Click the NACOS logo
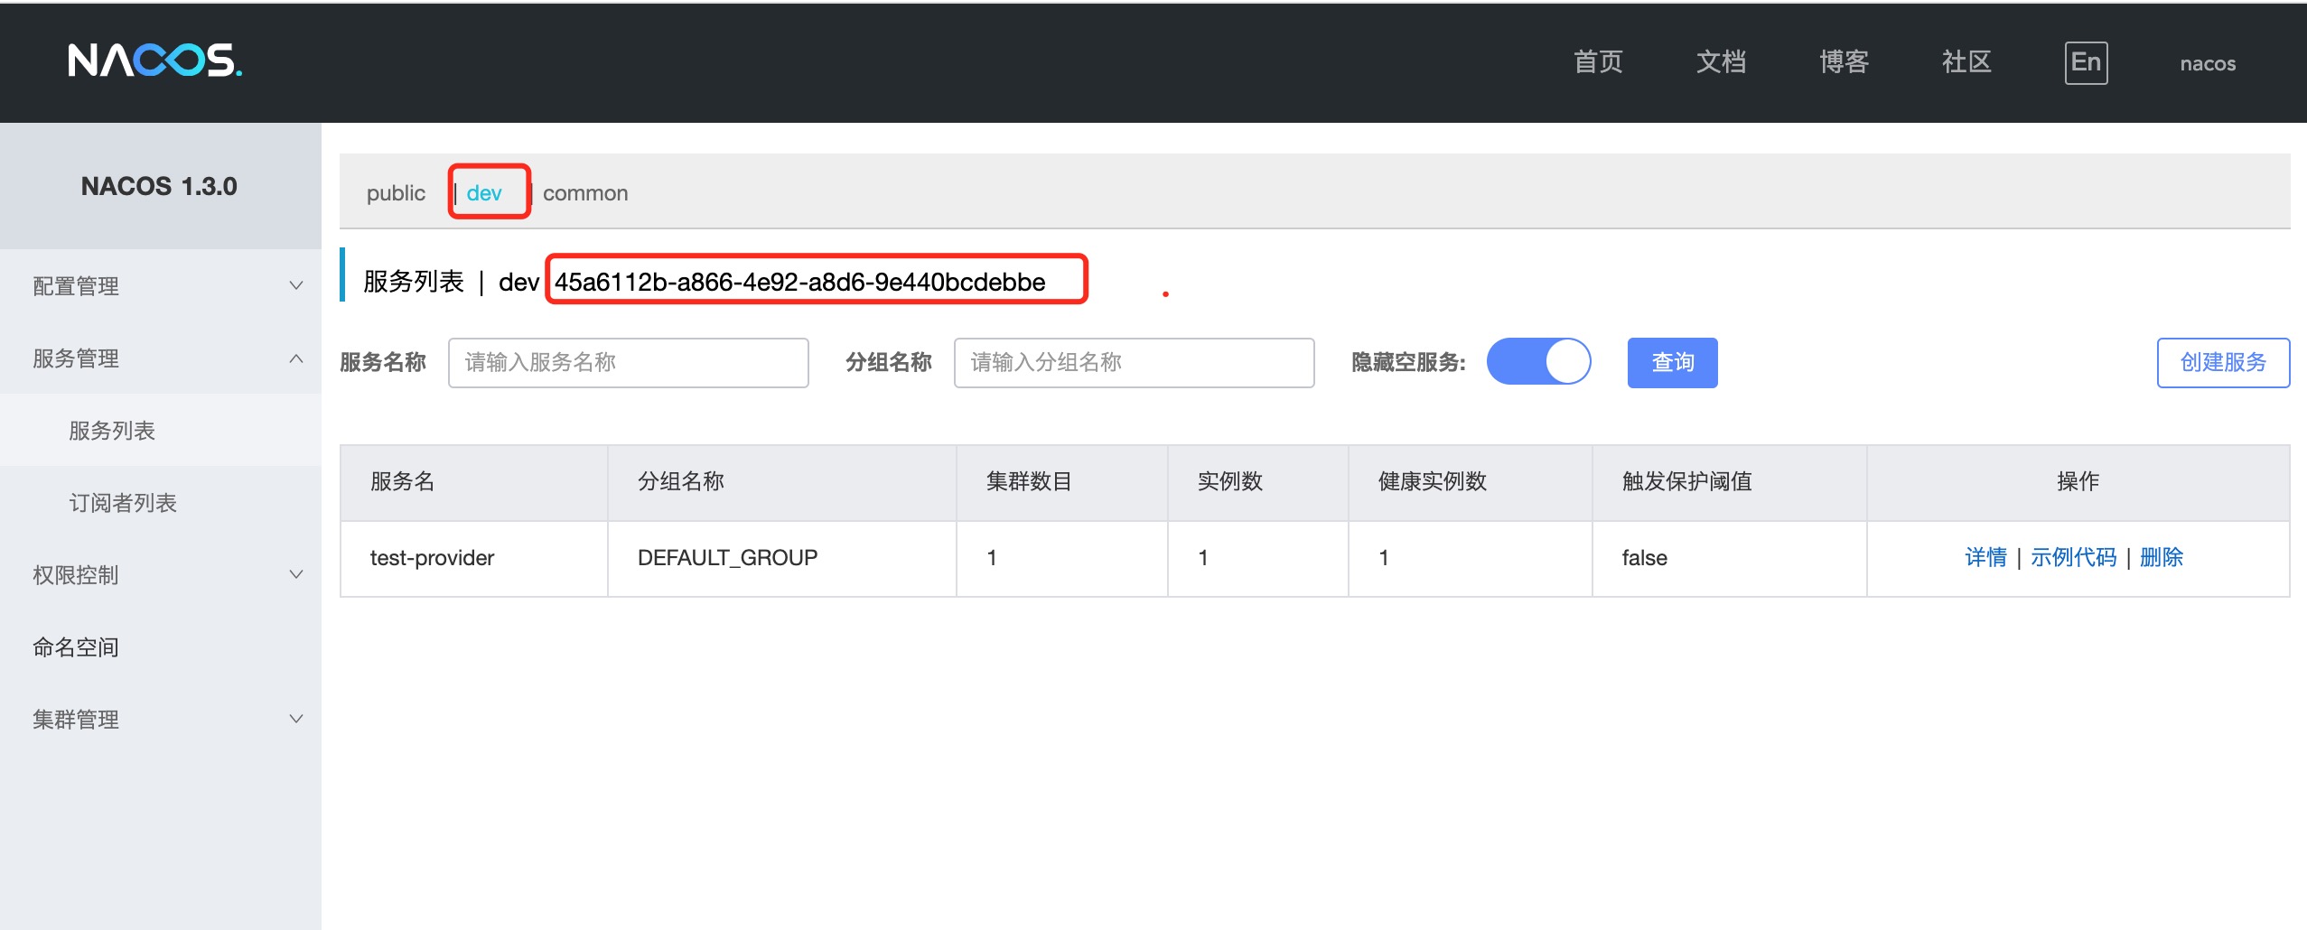 (x=154, y=61)
